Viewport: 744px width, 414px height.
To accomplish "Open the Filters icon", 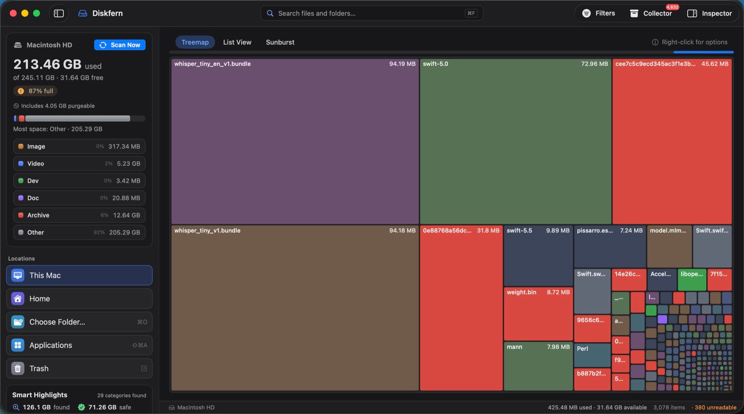I will (586, 13).
